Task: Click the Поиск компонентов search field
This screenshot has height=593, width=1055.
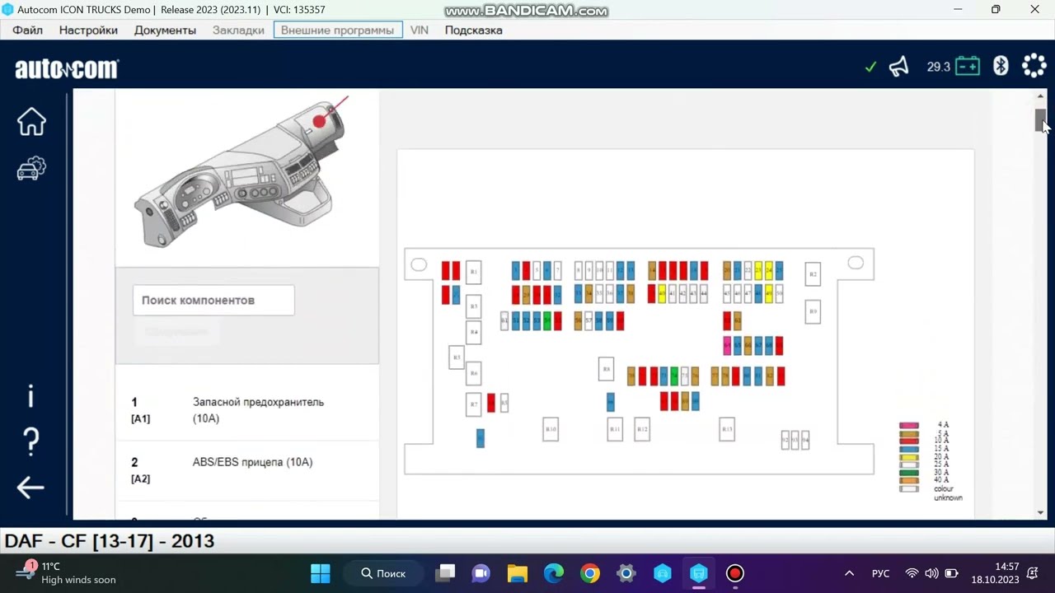Action: pyautogui.click(x=213, y=301)
